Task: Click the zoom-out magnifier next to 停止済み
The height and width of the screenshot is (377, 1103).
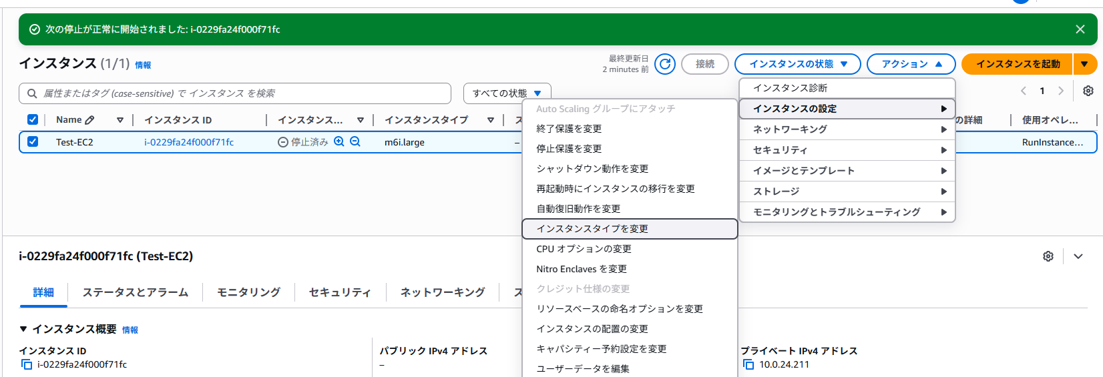Action: pyautogui.click(x=355, y=141)
